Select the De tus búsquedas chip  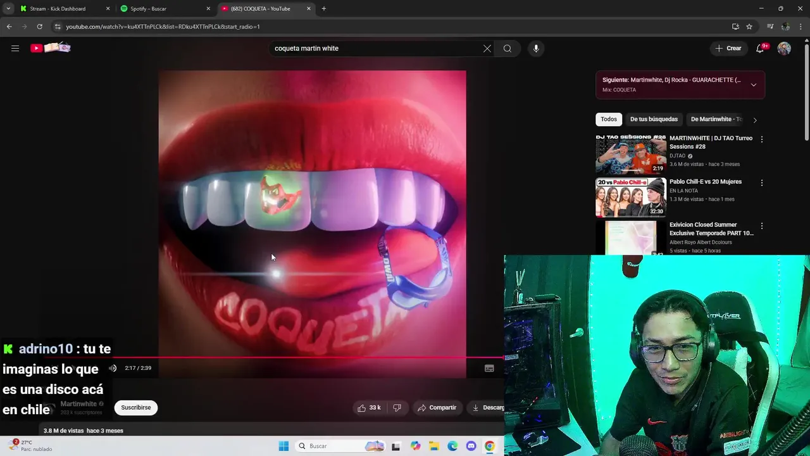(x=654, y=119)
